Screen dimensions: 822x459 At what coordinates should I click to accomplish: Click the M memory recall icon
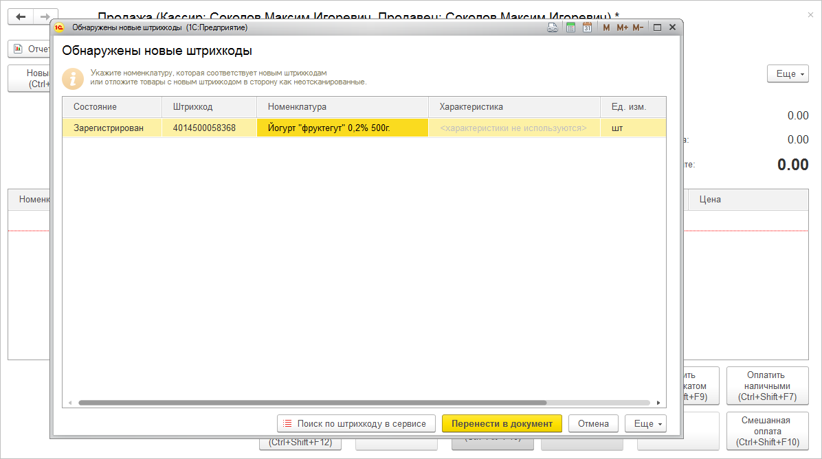tap(606, 27)
